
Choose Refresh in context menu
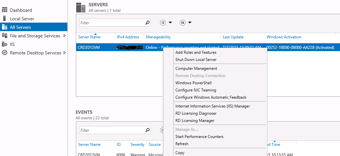182,144
